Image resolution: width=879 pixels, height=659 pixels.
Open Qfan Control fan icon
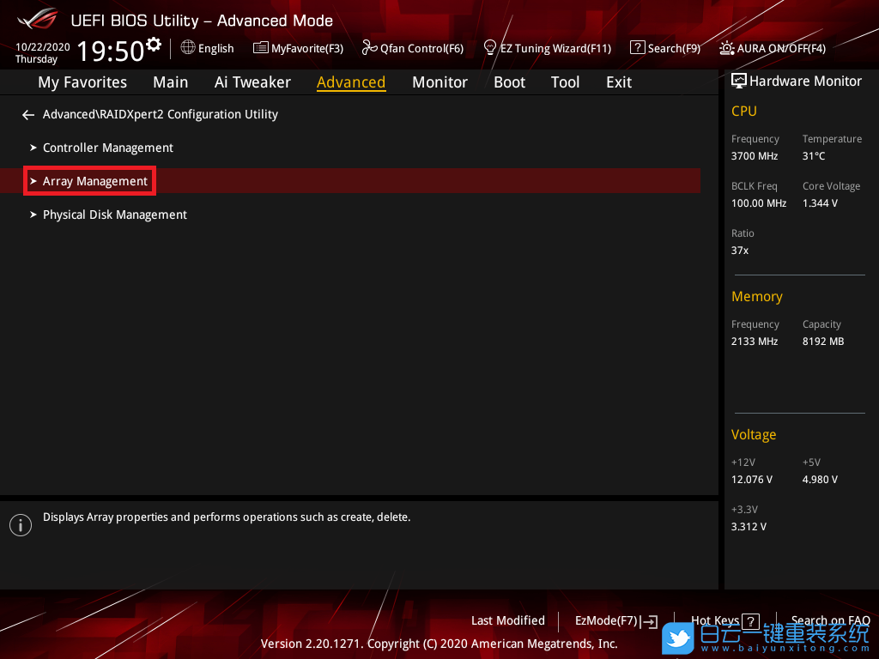pos(369,48)
